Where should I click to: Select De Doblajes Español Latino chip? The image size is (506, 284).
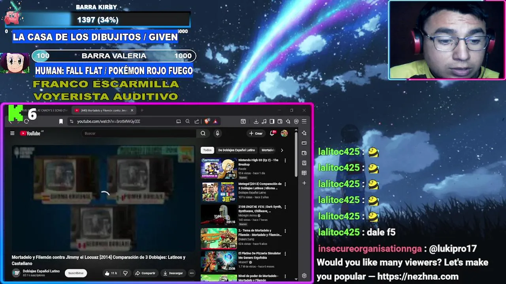tap(236, 150)
